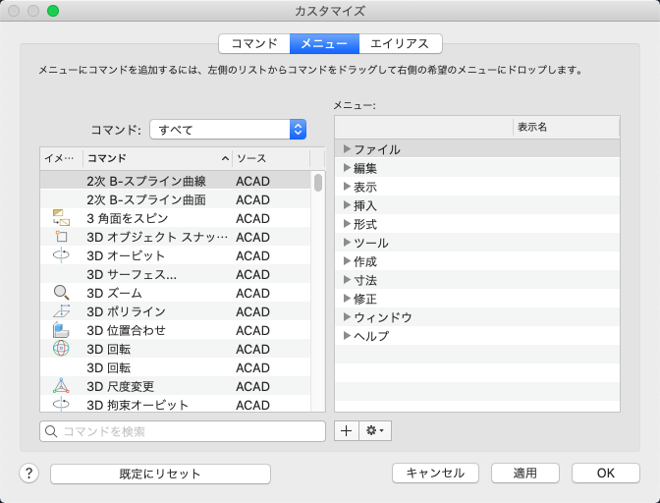Viewport: 660px width, 503px height.
Task: Click the 3D オブジェクト スナップ icon
Action: (60, 237)
